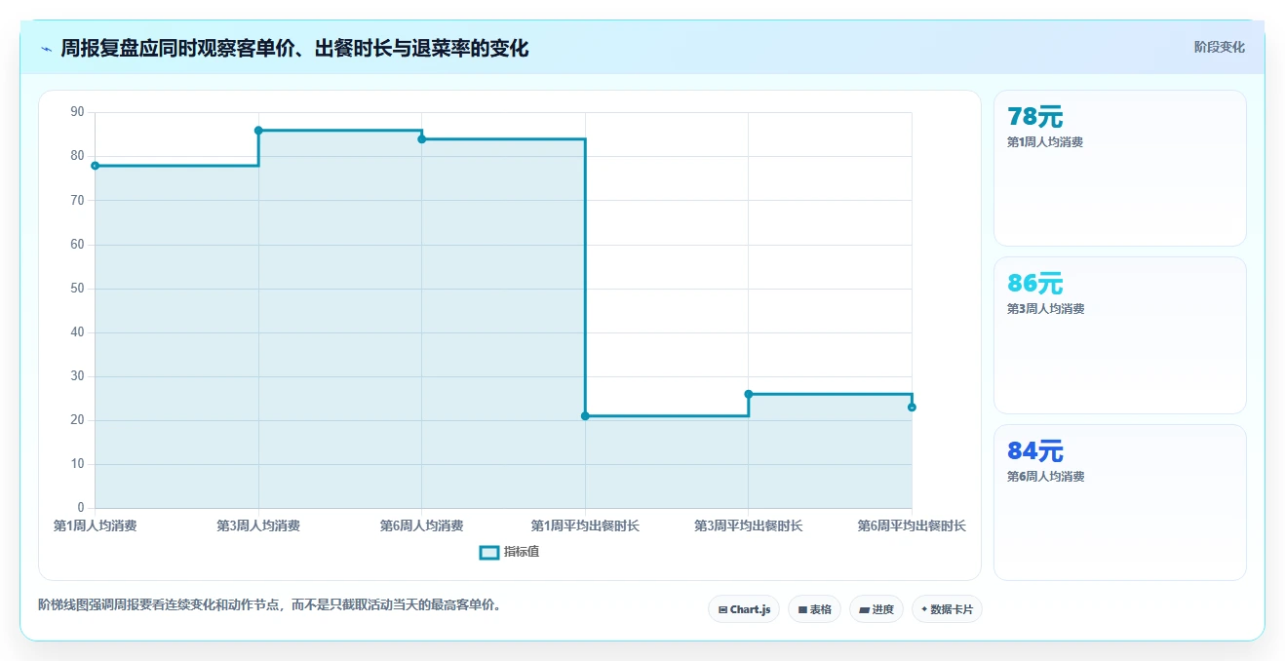1285x661 pixels.
Task: Click the 阶段变化 label in the header
Action: tap(1219, 47)
